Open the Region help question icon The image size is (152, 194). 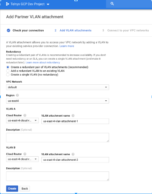click(17, 95)
